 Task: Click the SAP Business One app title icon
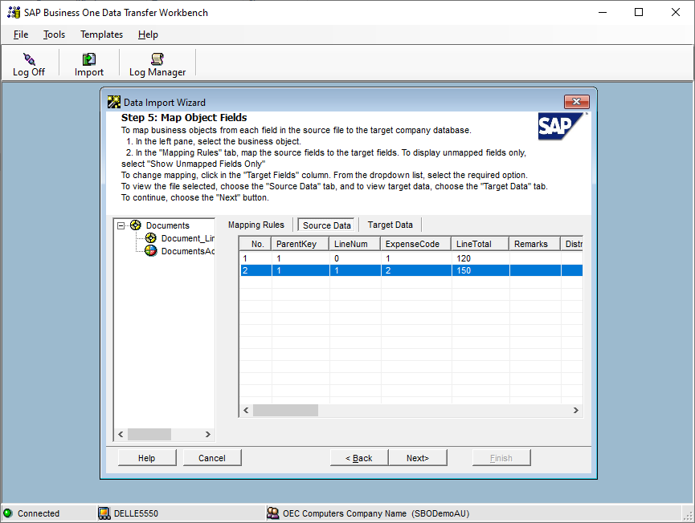coord(14,12)
